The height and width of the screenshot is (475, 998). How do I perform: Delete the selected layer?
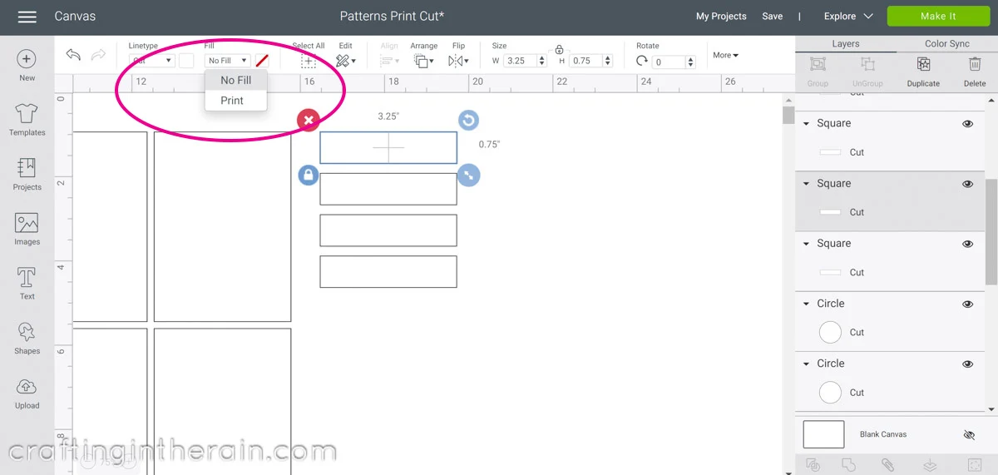pyautogui.click(x=975, y=72)
